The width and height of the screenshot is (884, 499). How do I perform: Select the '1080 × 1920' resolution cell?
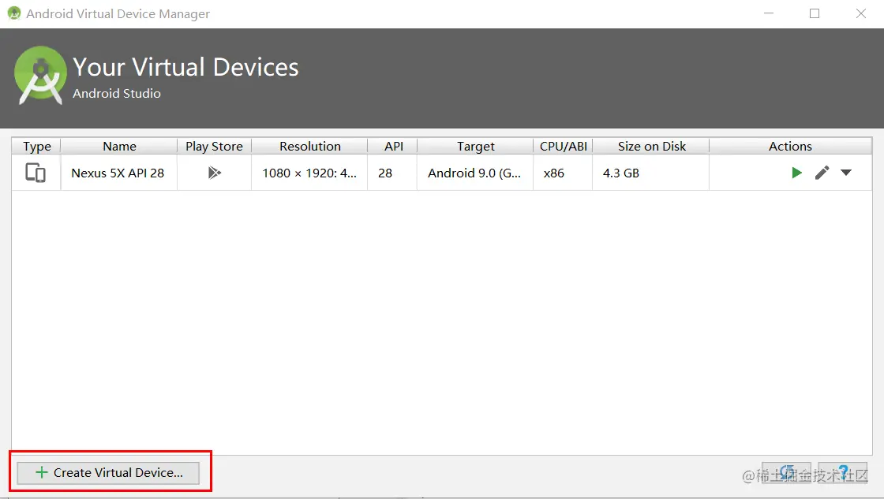[x=309, y=173]
